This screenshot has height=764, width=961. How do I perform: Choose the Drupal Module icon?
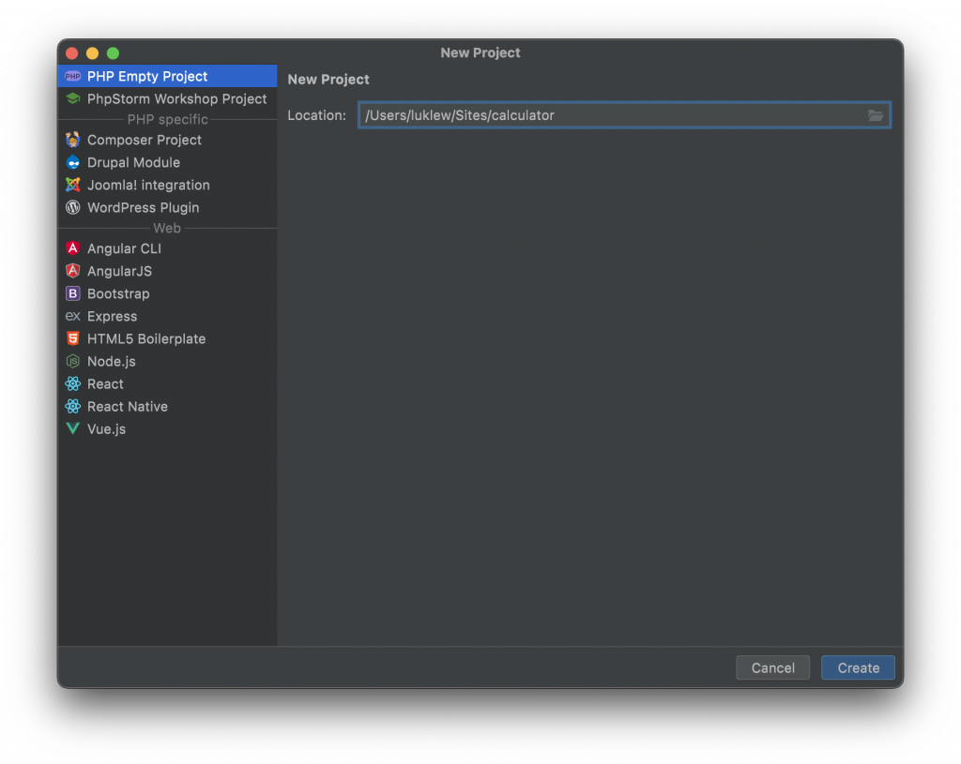tap(73, 162)
